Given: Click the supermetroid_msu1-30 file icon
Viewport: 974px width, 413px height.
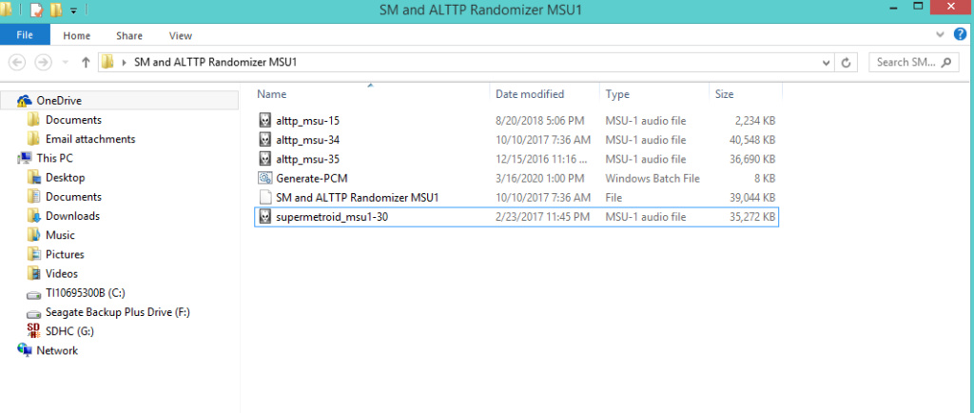Looking at the screenshot, I should [265, 217].
